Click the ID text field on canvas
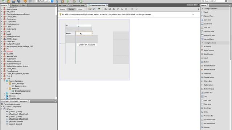 pos(84,26)
